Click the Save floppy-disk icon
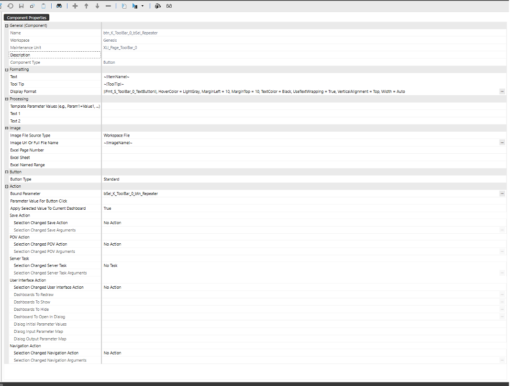 (22, 6)
